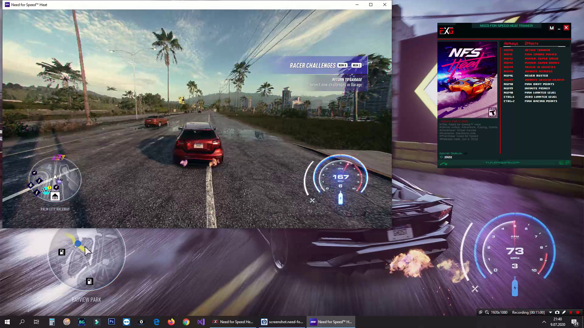Image resolution: width=584 pixels, height=328 pixels.
Task: Click the FREEZE AI VEHICLES effect
Action: (x=540, y=67)
